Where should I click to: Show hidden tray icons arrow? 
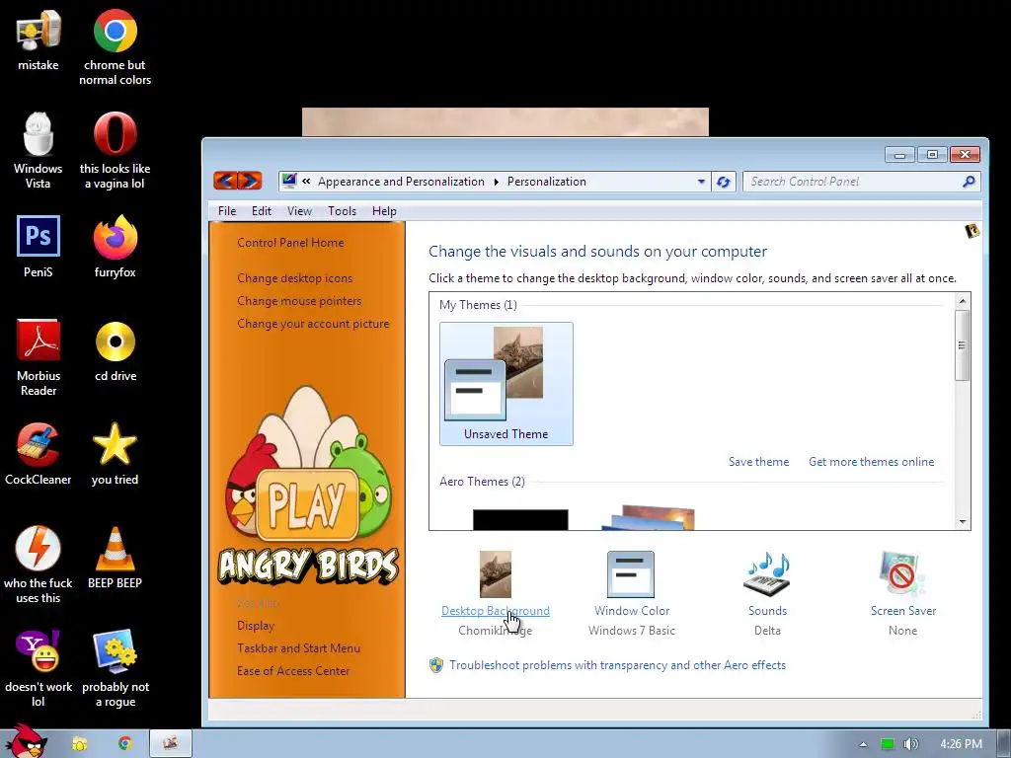pos(863,744)
